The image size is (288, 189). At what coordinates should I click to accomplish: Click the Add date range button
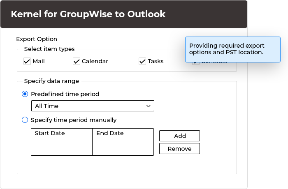click(179, 136)
